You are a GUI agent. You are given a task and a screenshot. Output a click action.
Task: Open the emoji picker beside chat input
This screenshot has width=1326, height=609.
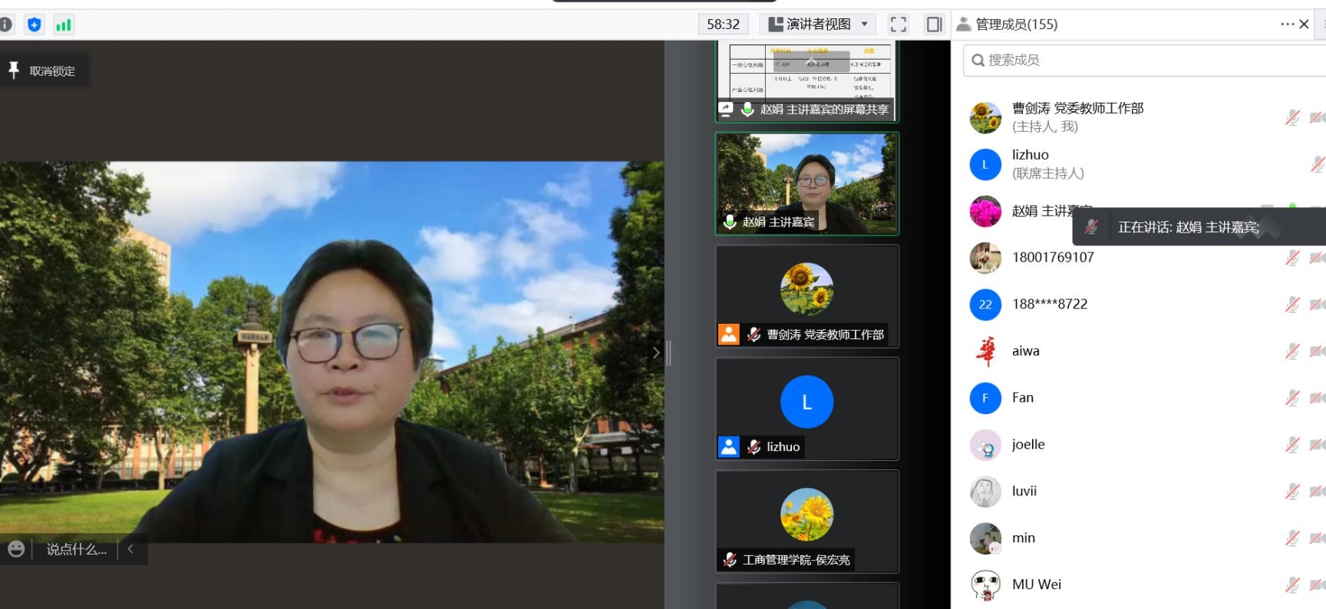(x=16, y=549)
